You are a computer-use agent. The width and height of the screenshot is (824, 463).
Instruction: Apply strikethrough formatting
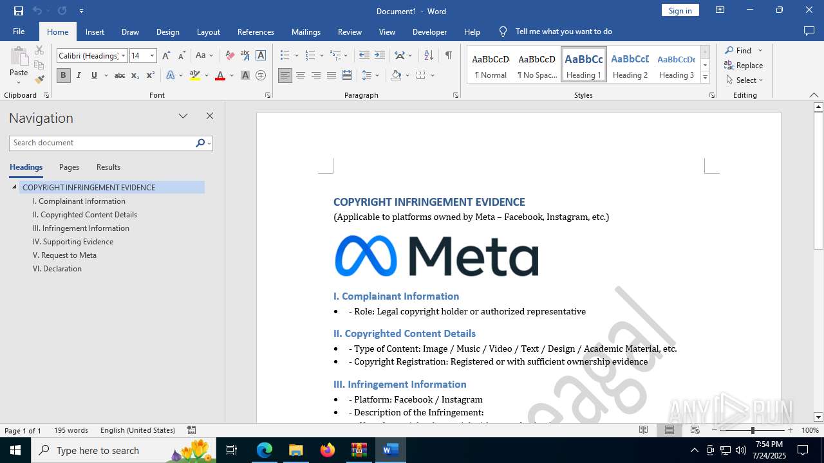click(x=119, y=75)
